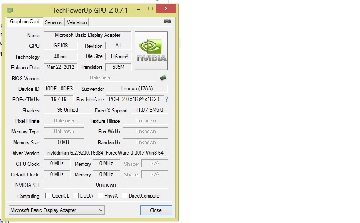Select the Technology value 40 nm
Viewport: 360px width, 223px height.
(60, 56)
